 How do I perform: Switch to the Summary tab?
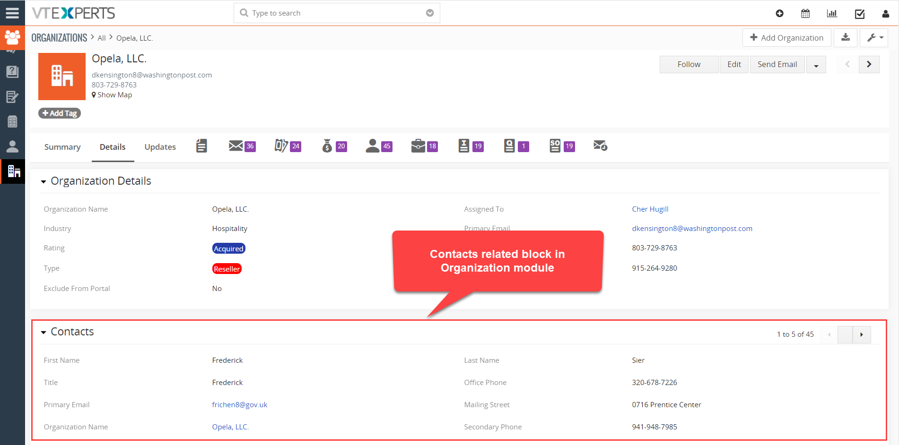click(x=62, y=147)
